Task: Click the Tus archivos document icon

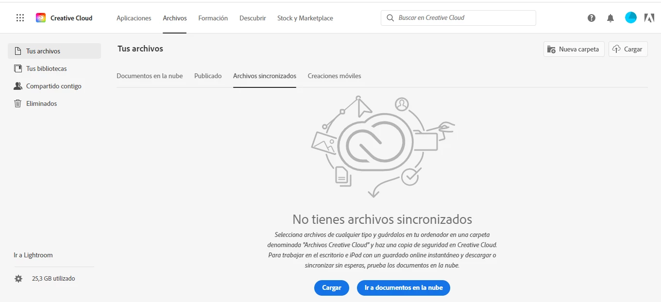Action: tap(18, 51)
